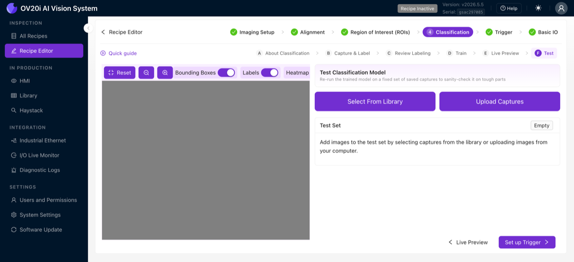574x262 pixels.
Task: Go to the Trigger step
Action: (499, 32)
